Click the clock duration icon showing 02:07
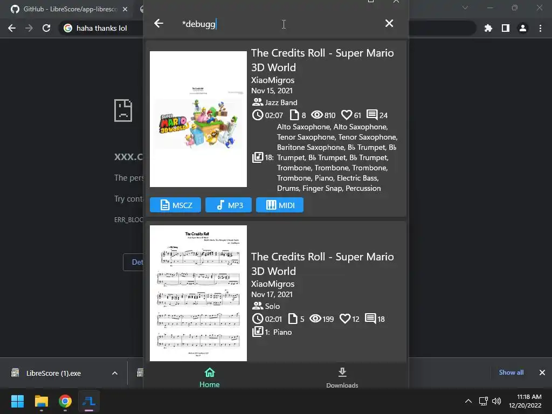The height and width of the screenshot is (414, 552). 258,115
